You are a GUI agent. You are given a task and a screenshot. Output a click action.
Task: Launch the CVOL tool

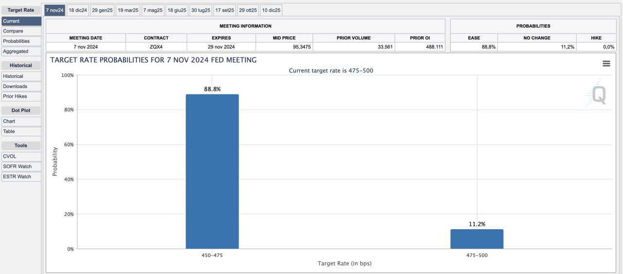click(21, 156)
